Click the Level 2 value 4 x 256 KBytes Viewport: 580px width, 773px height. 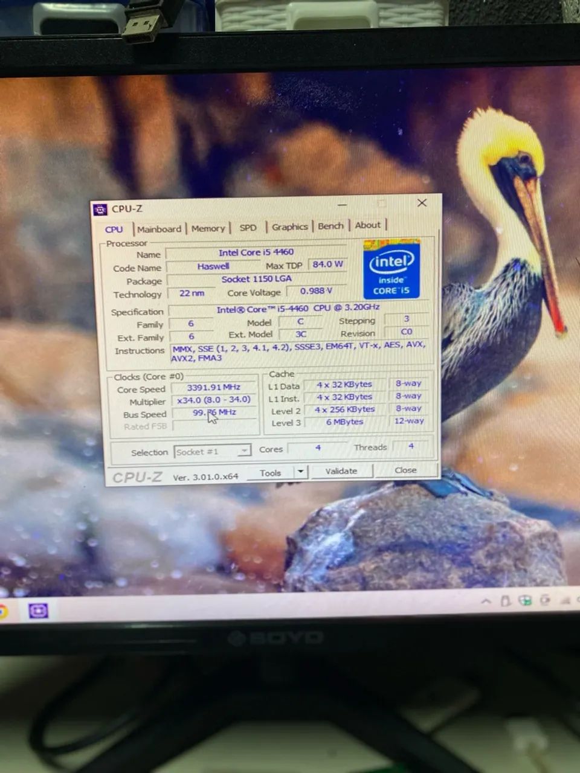point(345,409)
